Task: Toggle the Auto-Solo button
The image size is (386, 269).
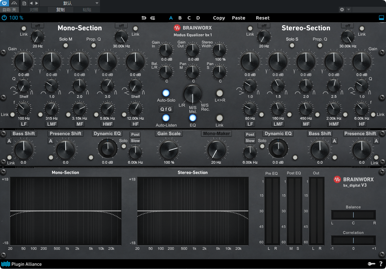Action: tap(166, 93)
